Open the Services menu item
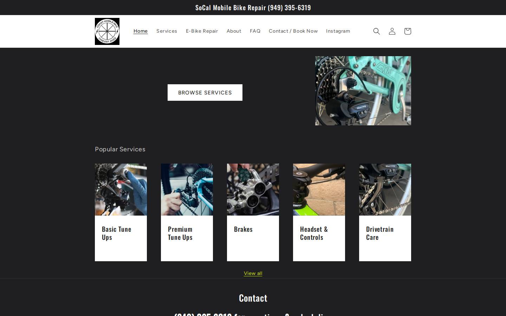Image resolution: width=506 pixels, height=316 pixels. coord(167,31)
